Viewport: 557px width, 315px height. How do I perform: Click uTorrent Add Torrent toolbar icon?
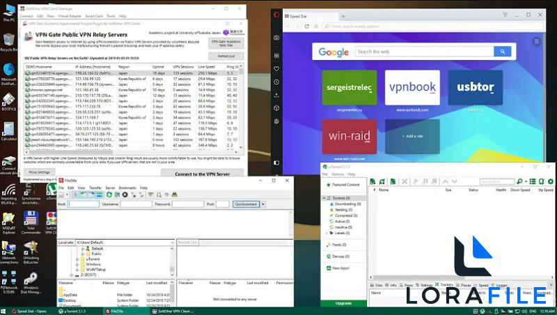(x=372, y=182)
